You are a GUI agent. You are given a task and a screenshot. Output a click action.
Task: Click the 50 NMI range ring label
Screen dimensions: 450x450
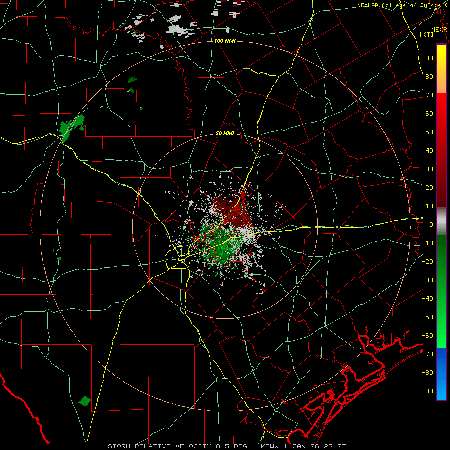225,133
